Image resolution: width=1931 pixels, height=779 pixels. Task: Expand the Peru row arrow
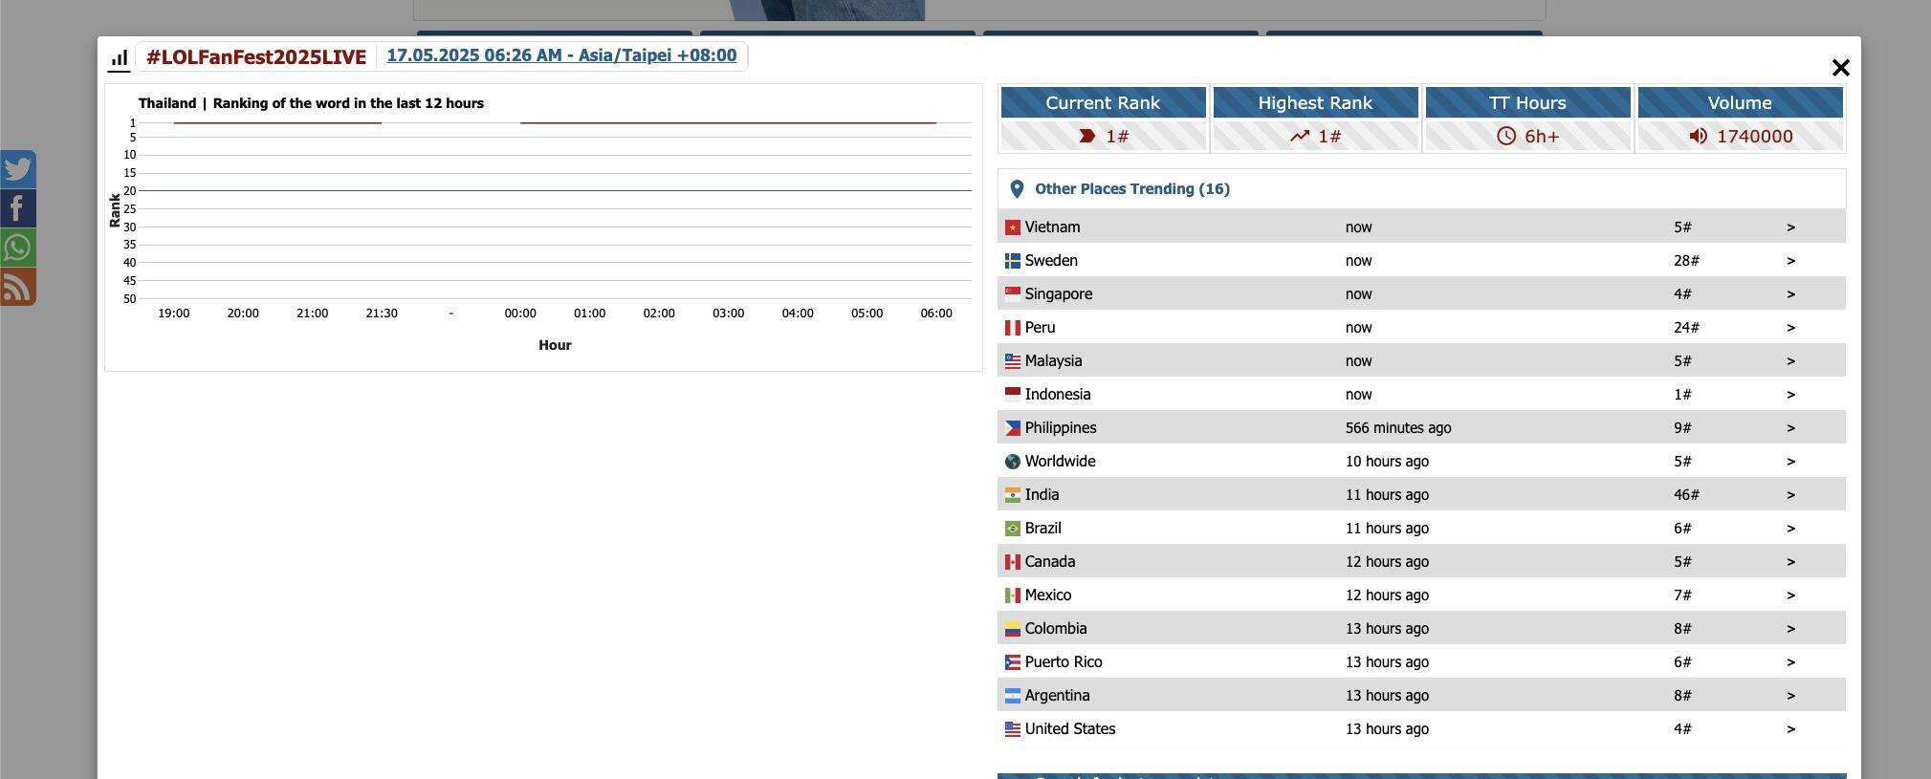coord(1790,328)
